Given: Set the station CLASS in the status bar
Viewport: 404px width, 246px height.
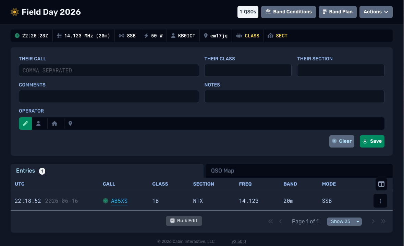Looking at the screenshot, I should point(248,36).
